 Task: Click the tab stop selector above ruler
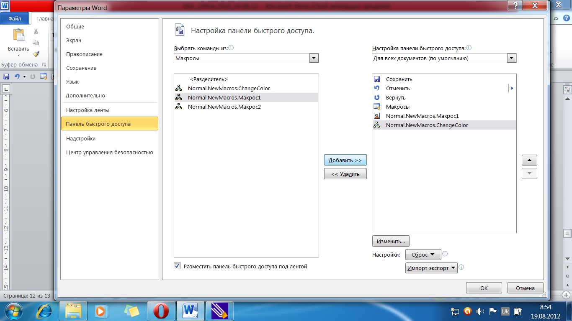click(x=6, y=89)
